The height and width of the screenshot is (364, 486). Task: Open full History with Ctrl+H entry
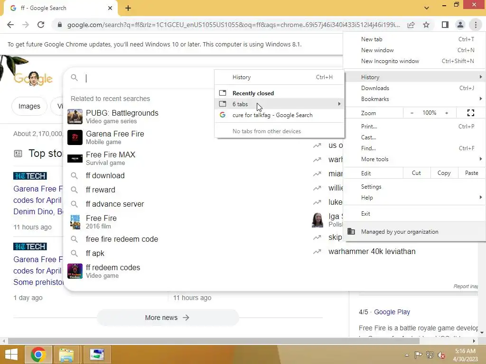279,77
